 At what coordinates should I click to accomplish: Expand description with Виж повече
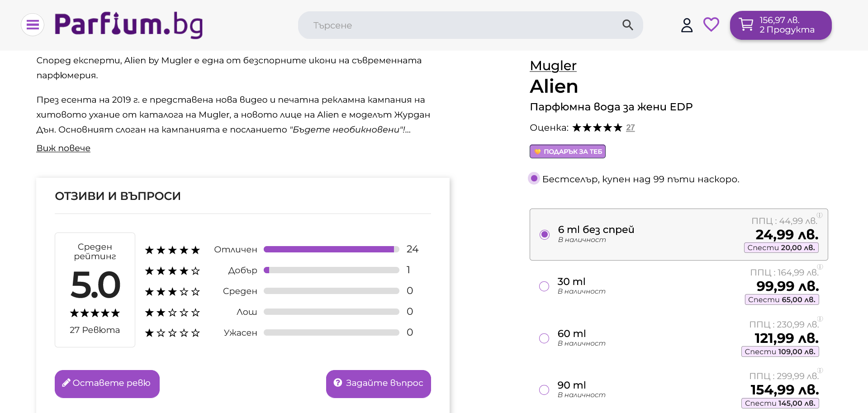(63, 148)
